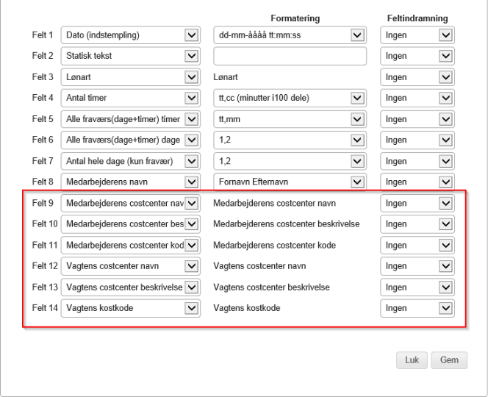The image size is (488, 397).
Task: Expand the Lønart field dropdown
Action: coord(131,77)
